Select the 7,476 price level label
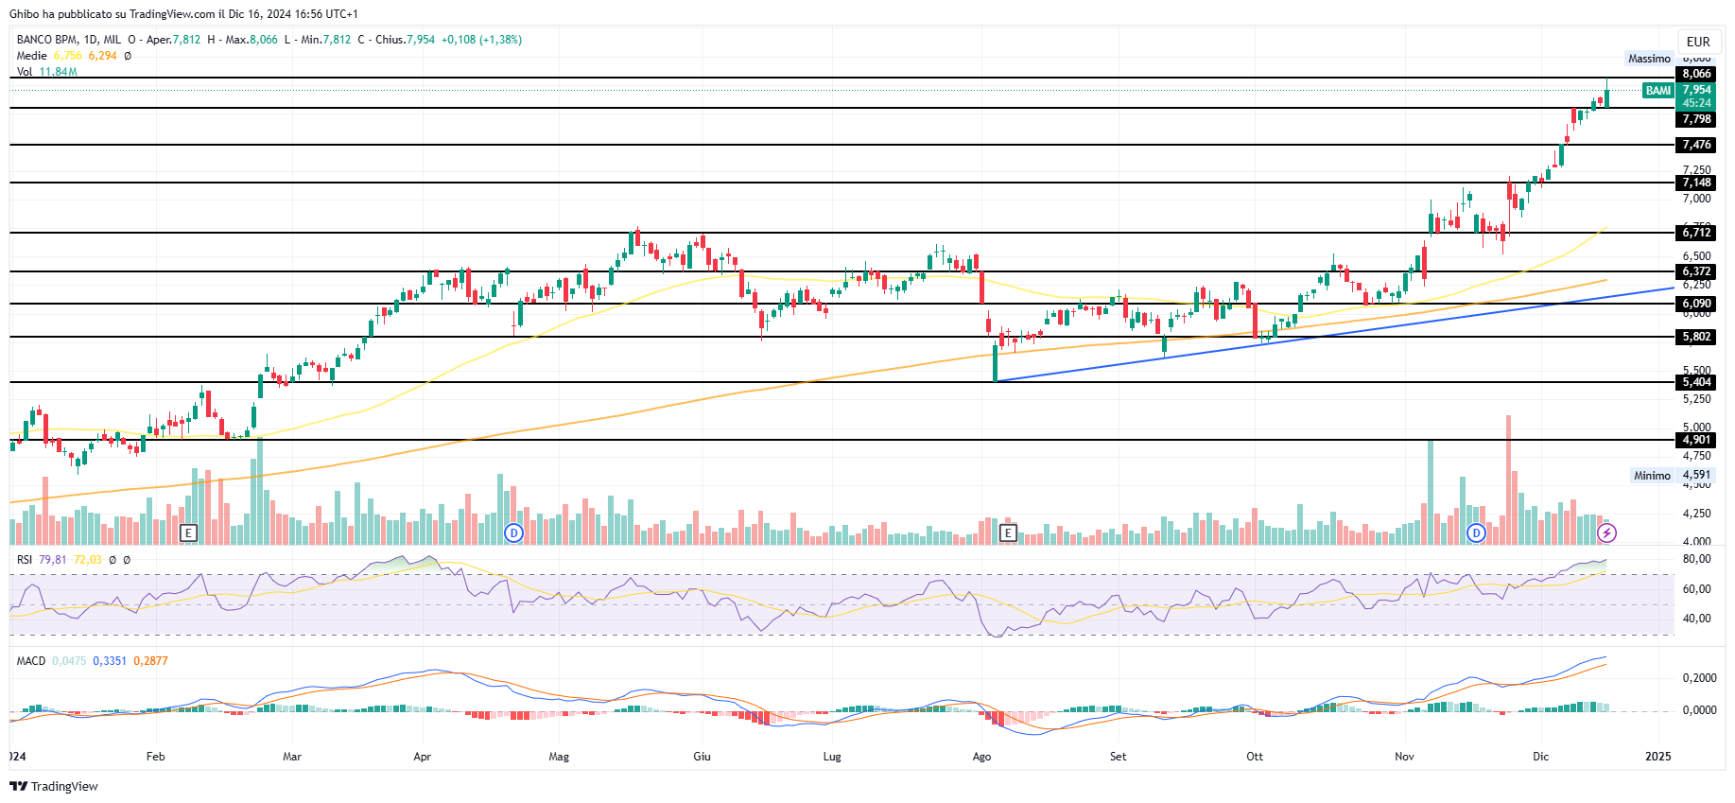The width and height of the screenshot is (1735, 803). [x=1696, y=145]
